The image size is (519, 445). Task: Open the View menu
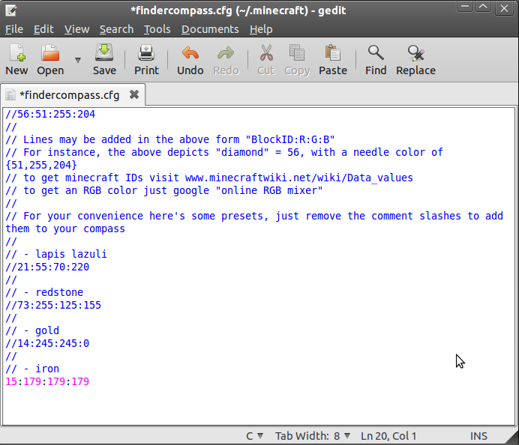point(76,29)
